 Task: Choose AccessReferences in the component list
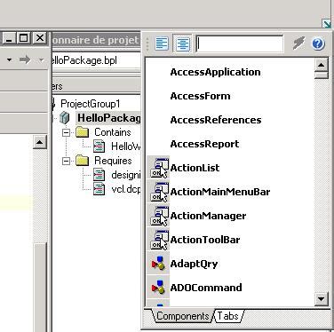pyautogui.click(x=216, y=120)
